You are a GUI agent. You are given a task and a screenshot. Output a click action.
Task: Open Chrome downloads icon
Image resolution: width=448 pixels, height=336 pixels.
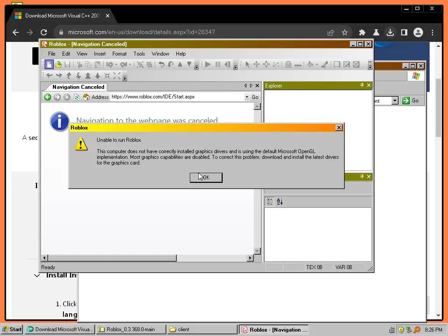pyautogui.click(x=390, y=32)
